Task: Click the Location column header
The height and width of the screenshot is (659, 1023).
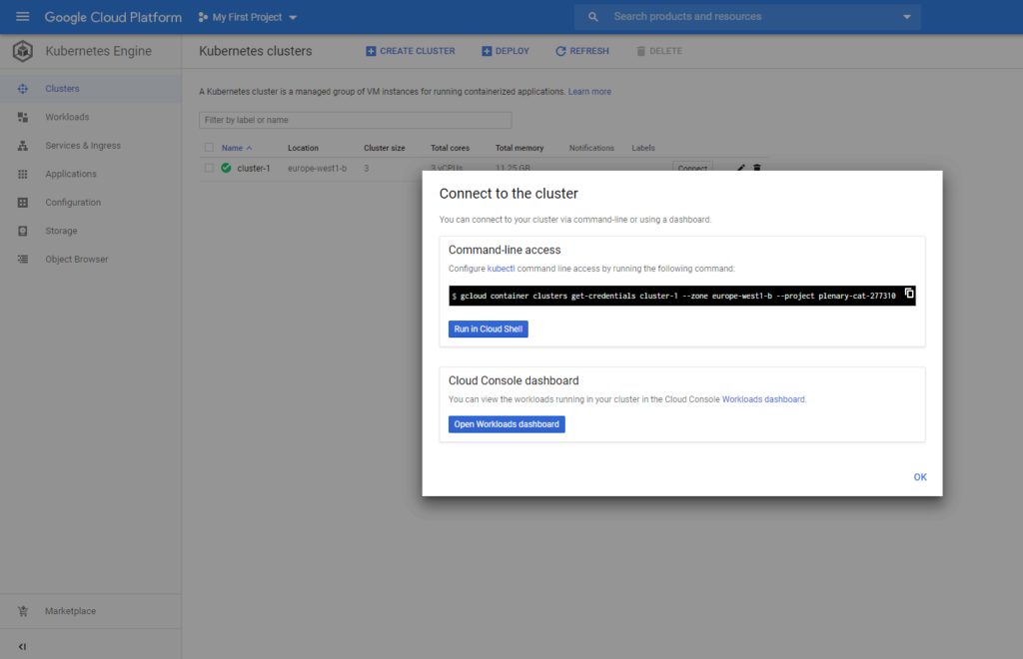Action: click(x=304, y=148)
